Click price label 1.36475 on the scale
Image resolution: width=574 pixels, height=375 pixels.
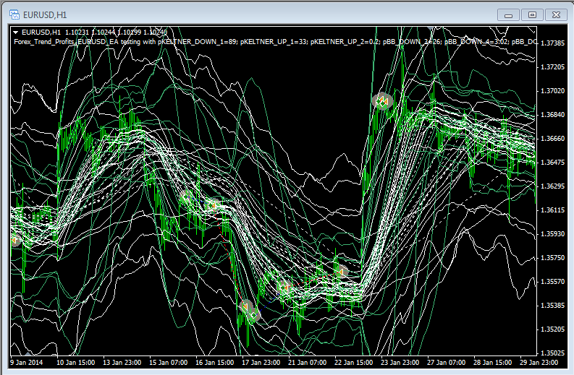552,163
